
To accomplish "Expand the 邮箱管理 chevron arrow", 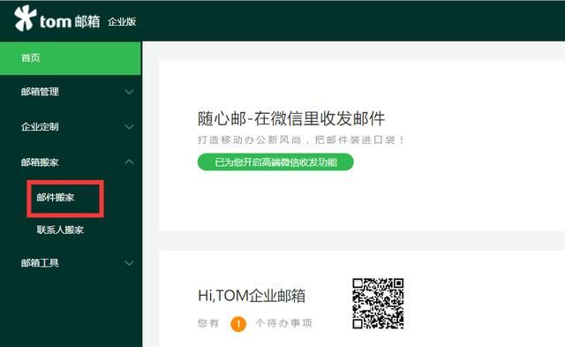I will click(129, 92).
